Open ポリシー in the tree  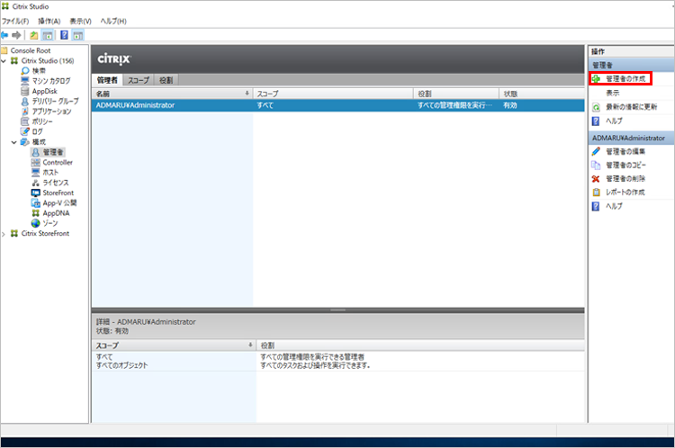[x=42, y=121]
